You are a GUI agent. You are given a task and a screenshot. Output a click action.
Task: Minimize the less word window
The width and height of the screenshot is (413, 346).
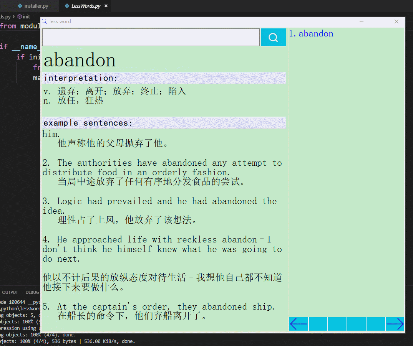point(362,21)
